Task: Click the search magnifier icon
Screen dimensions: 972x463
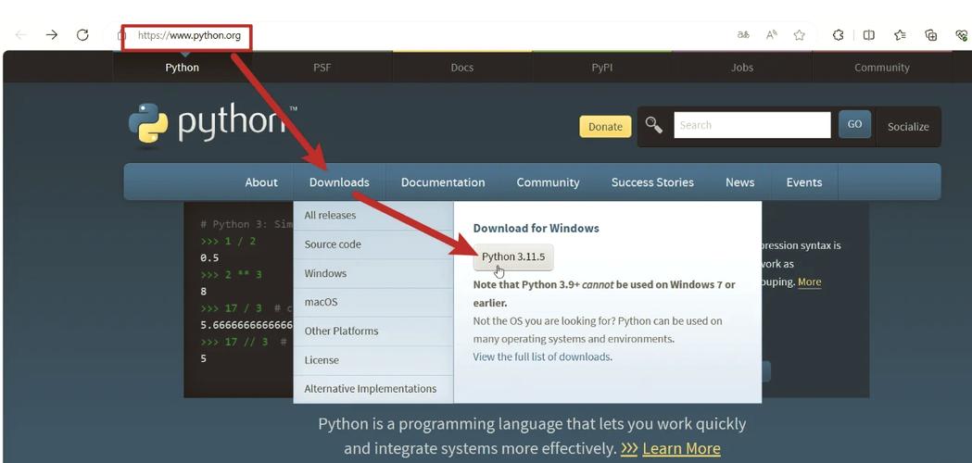Action: [x=654, y=125]
